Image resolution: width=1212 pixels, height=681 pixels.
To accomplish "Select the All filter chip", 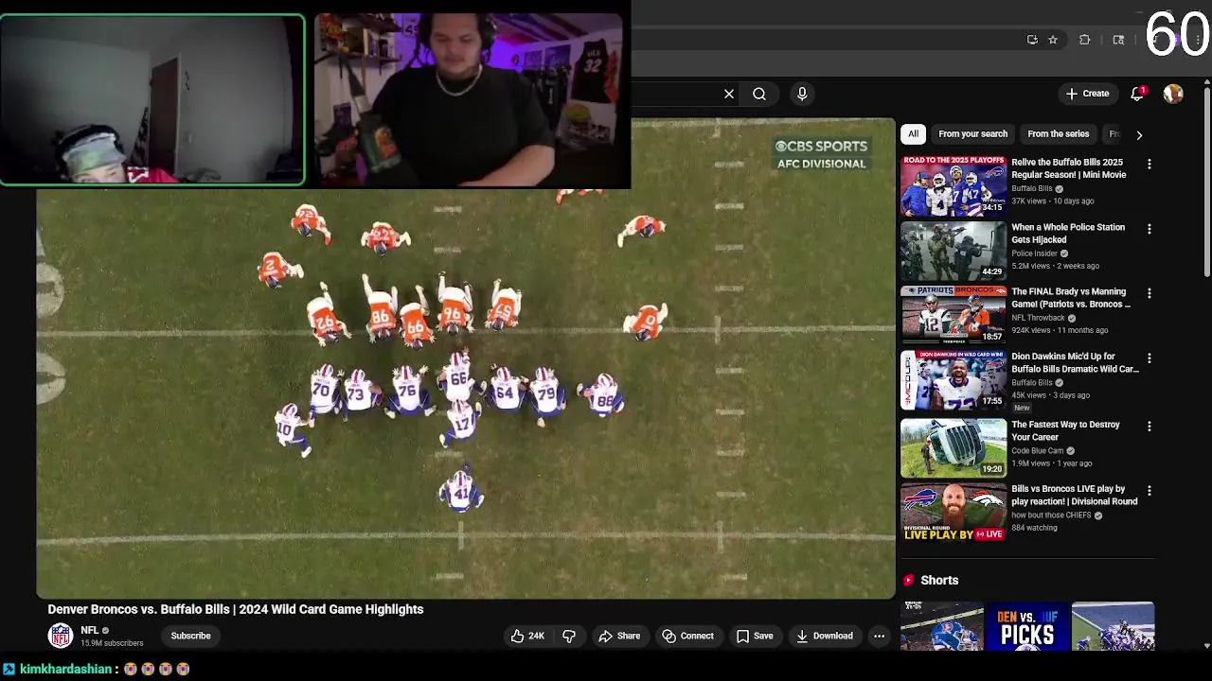I will pos(913,134).
